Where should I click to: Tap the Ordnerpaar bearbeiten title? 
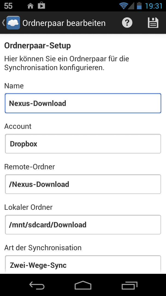(x=64, y=23)
